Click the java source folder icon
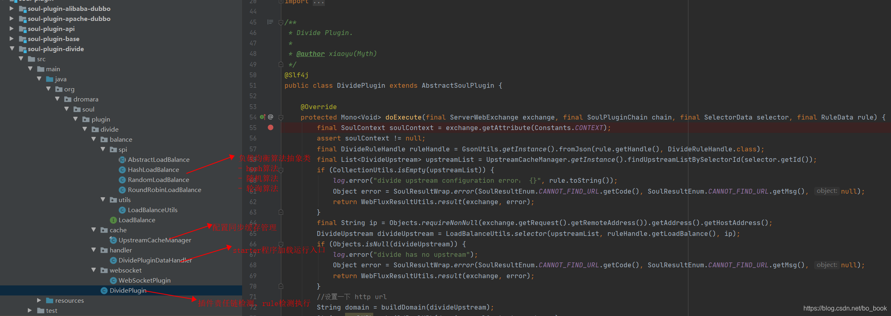This screenshot has height=316, width=891. pyautogui.click(x=50, y=79)
